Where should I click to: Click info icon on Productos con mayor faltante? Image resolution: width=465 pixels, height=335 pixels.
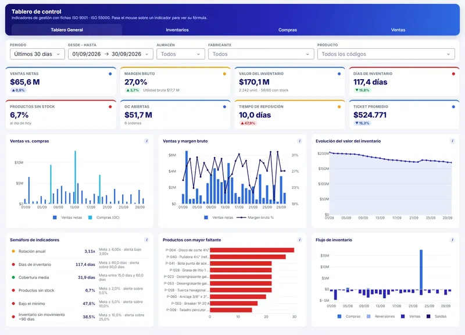click(299, 240)
